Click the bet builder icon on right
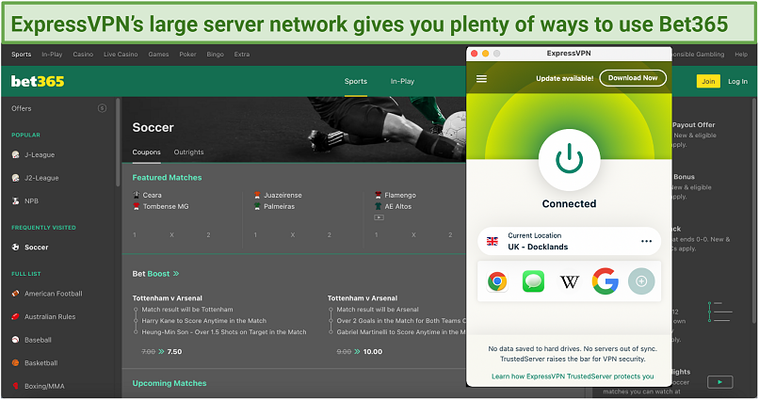 pyautogui.click(x=719, y=312)
